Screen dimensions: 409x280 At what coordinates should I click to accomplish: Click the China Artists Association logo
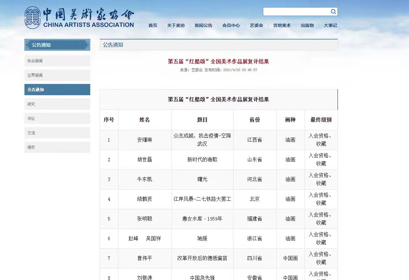pyautogui.click(x=79, y=18)
